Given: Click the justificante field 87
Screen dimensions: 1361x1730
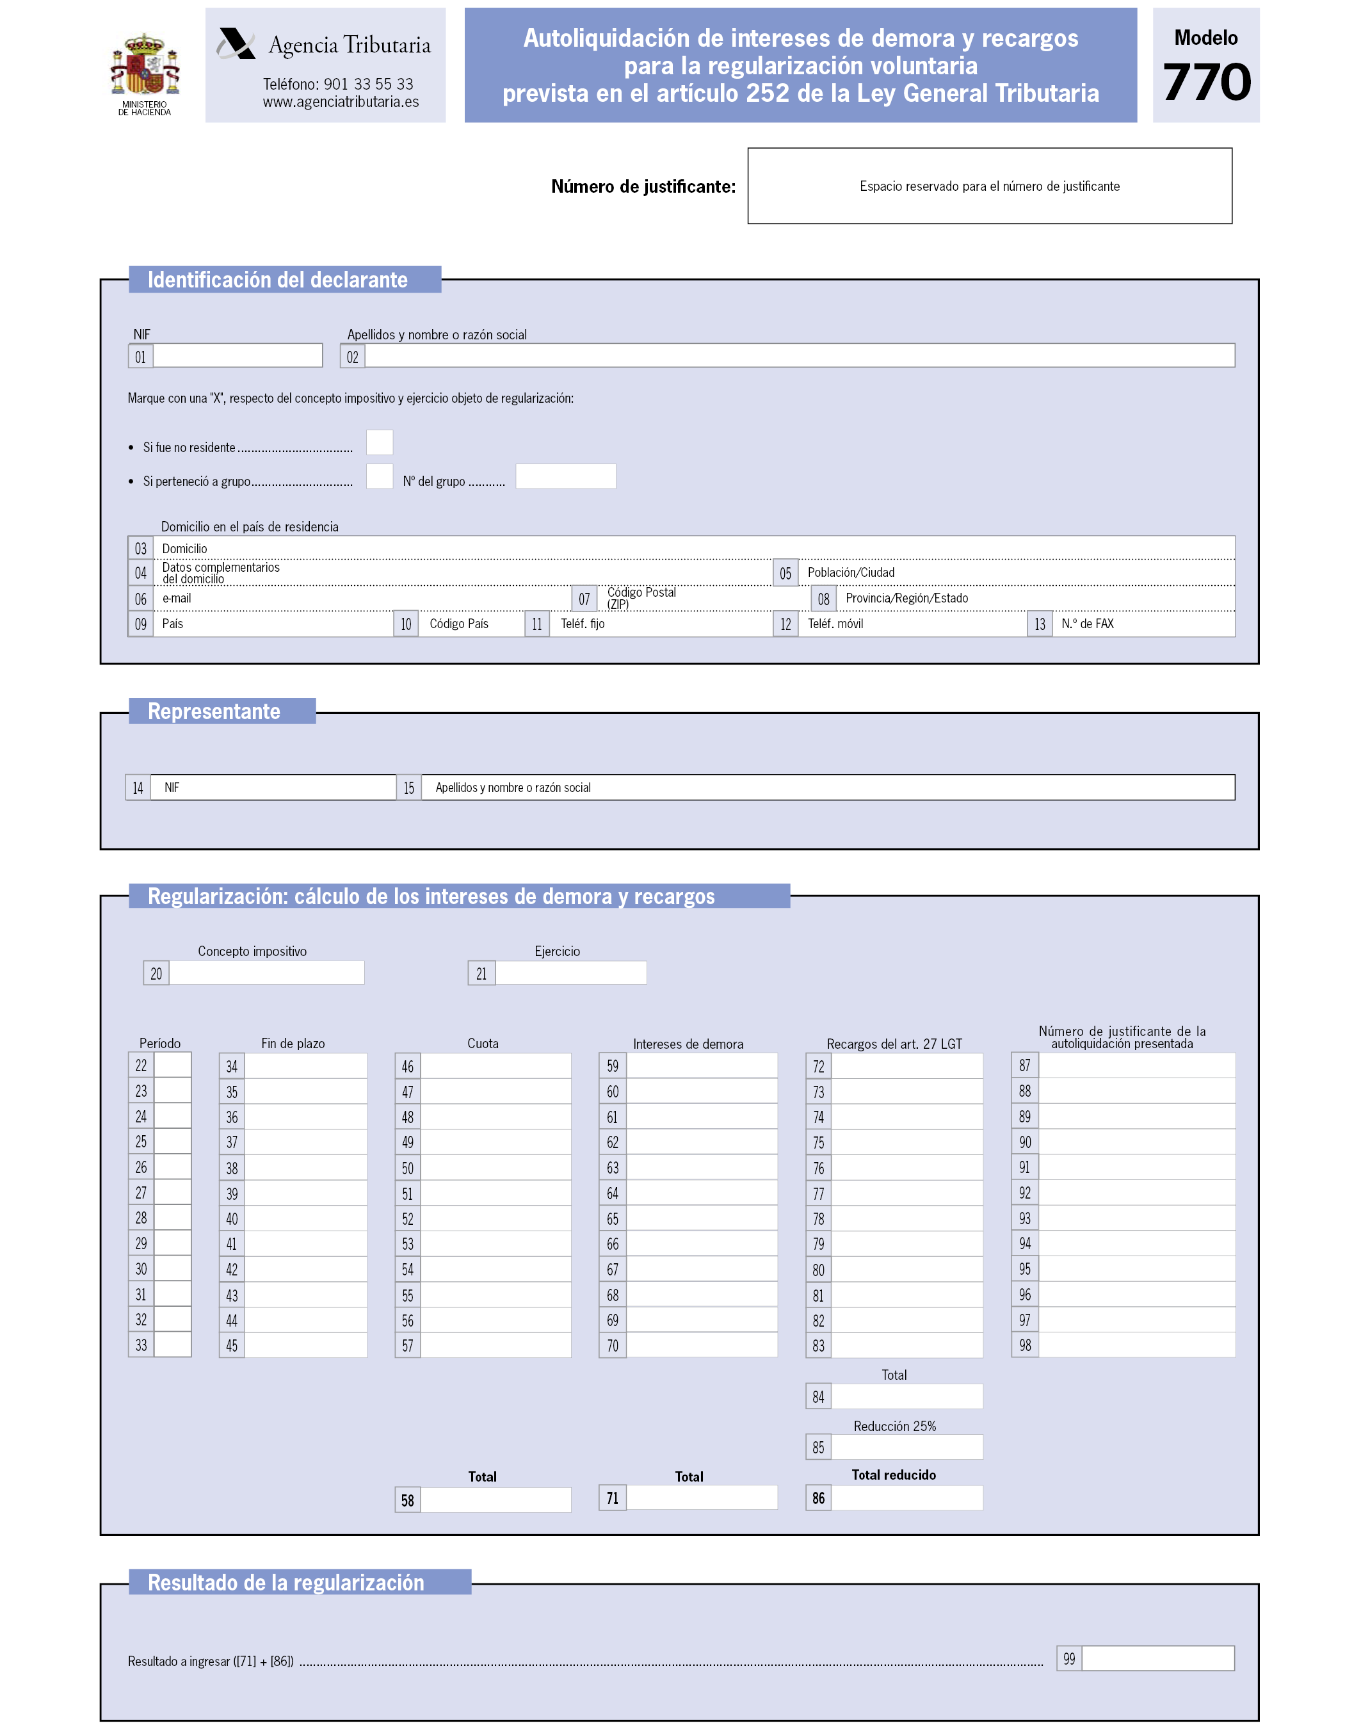Looking at the screenshot, I should 1137,1065.
